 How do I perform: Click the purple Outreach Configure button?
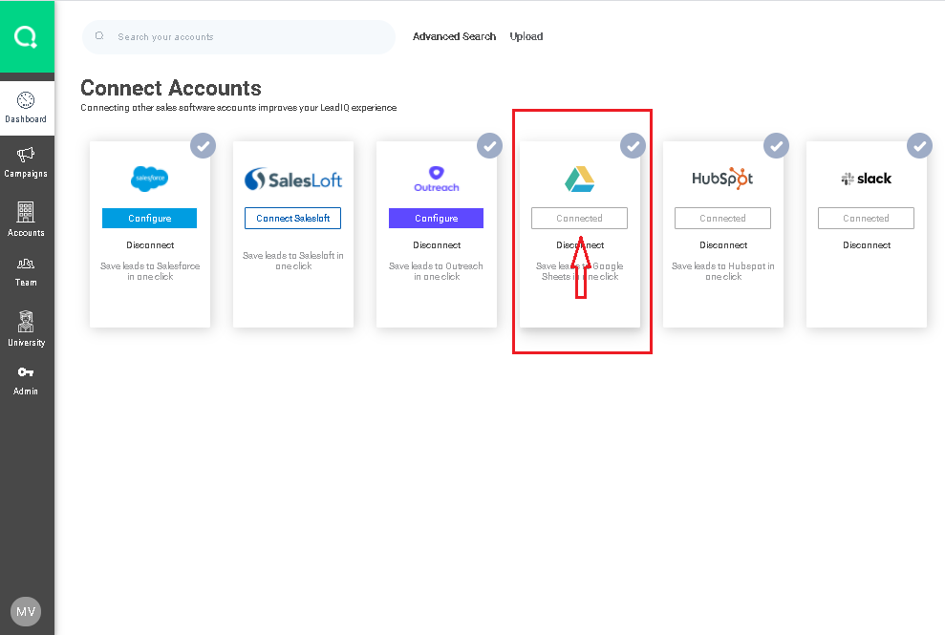point(436,219)
